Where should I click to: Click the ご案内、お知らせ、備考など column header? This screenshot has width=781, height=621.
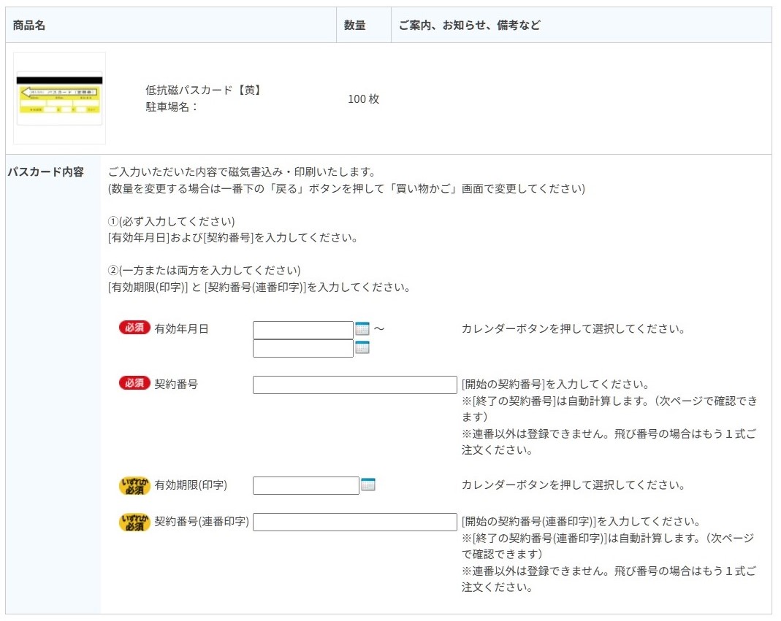(469, 26)
